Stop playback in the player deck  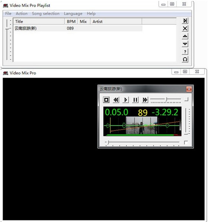(x=106, y=100)
